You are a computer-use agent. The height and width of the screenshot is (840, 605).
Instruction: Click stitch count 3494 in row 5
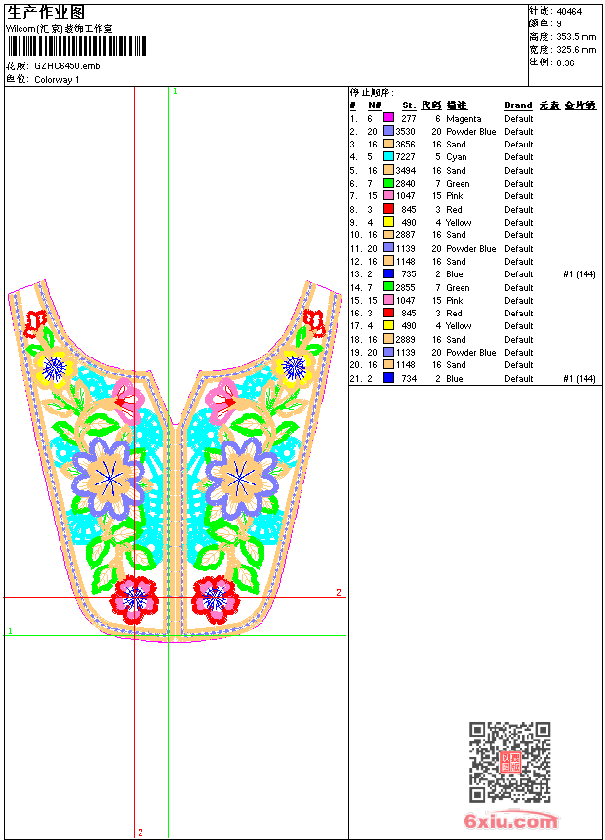(x=405, y=170)
